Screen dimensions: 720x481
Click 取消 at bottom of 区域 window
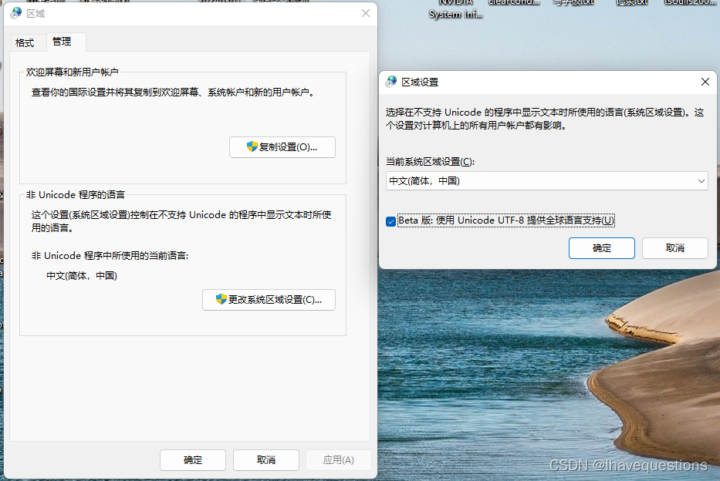(266, 460)
